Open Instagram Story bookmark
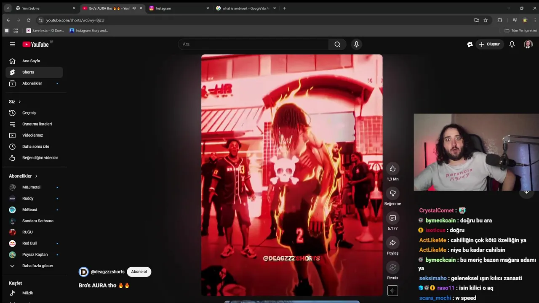The height and width of the screenshot is (303, 539). [89, 30]
